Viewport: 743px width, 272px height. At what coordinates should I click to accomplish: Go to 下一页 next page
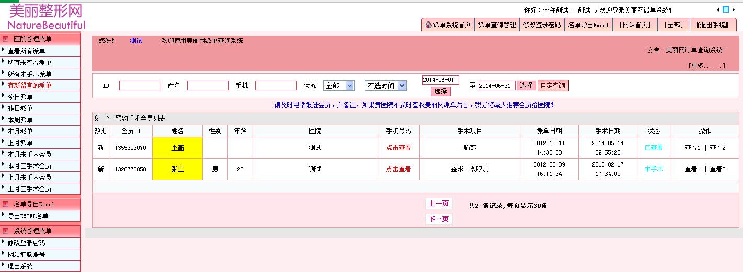[x=439, y=219]
